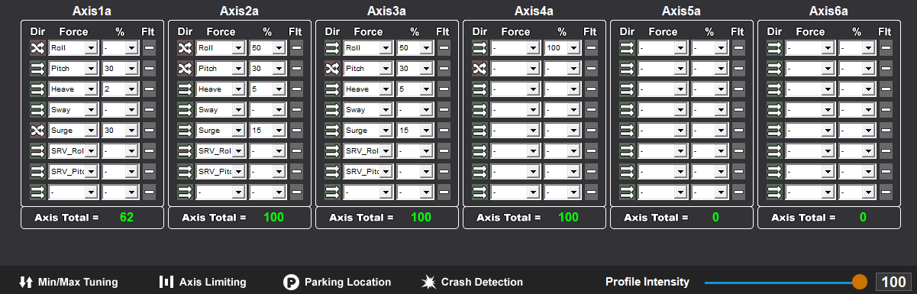Open filter for Axis3a Heave row
Image resolution: width=917 pixels, height=294 pixels.
tap(443, 89)
